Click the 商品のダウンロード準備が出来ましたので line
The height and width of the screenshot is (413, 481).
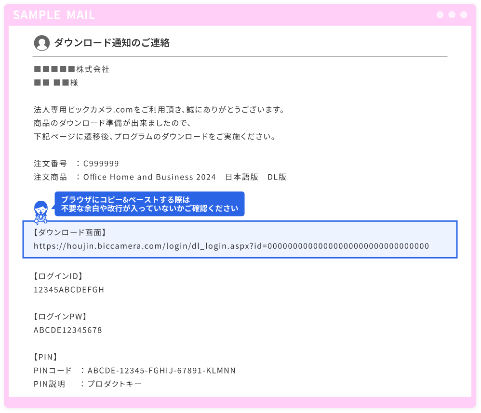113,123
